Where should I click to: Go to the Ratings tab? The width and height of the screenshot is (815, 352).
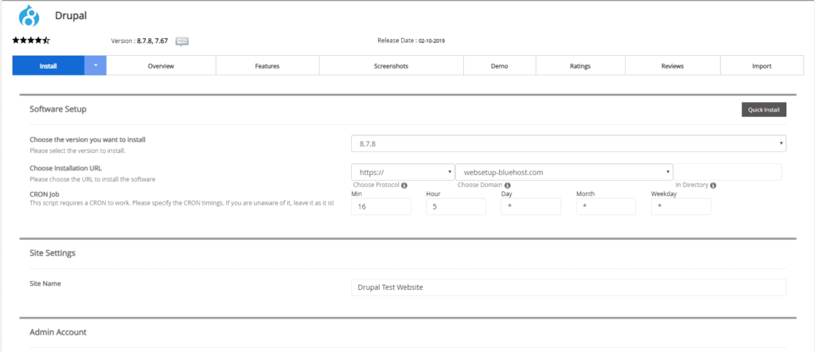(x=580, y=66)
